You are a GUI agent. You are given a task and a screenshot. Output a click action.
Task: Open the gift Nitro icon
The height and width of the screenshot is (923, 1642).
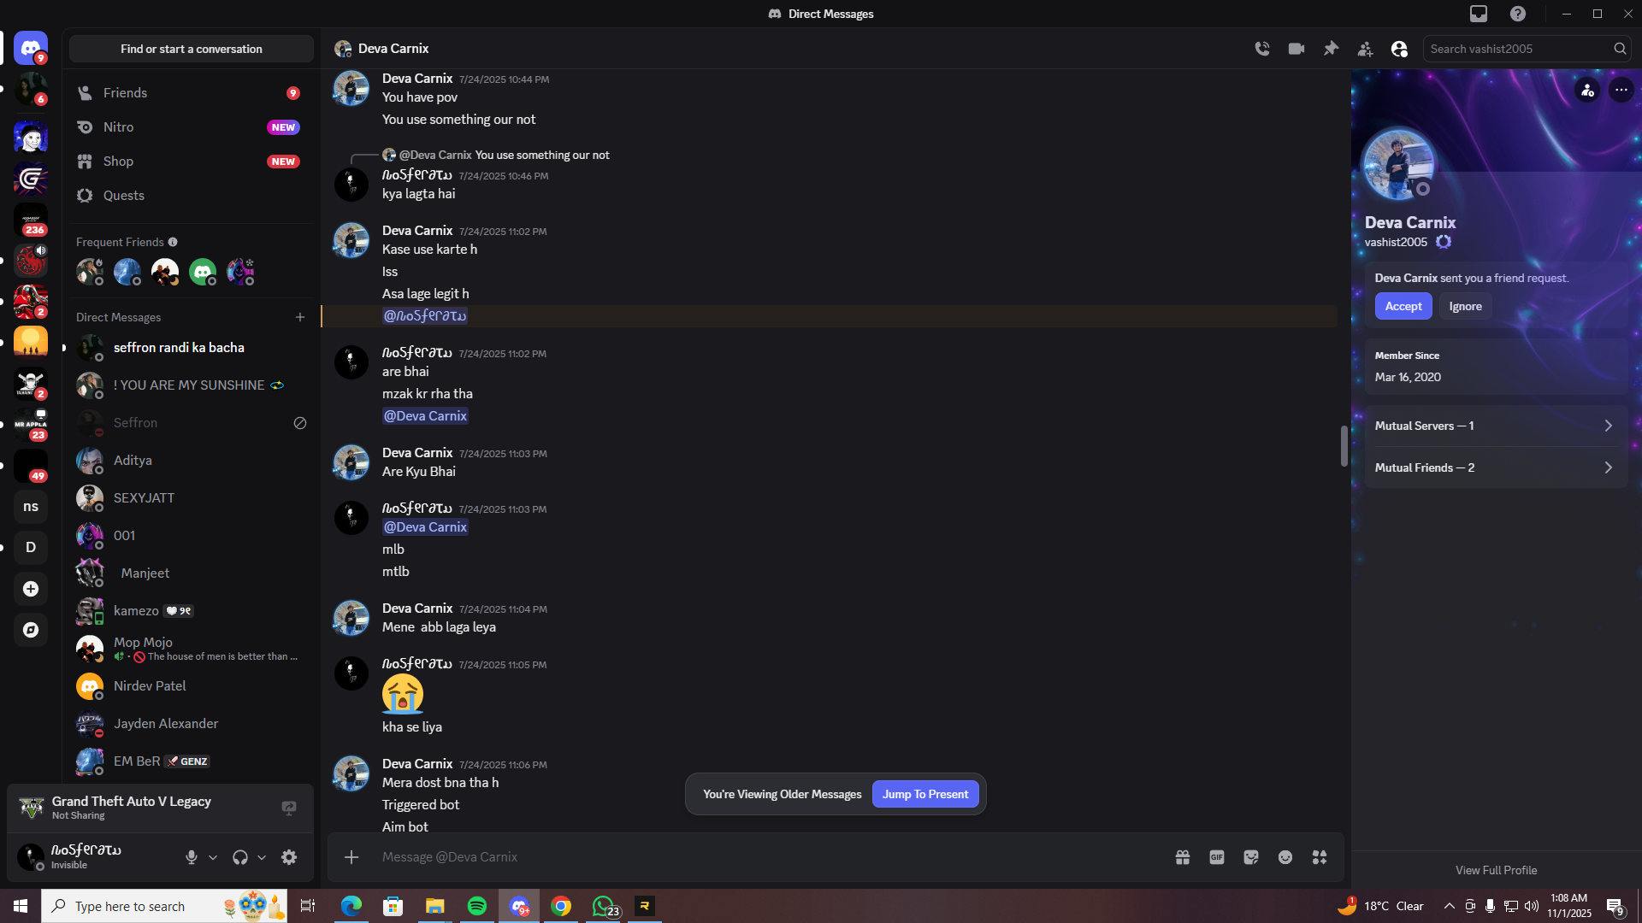pyautogui.click(x=1183, y=857)
